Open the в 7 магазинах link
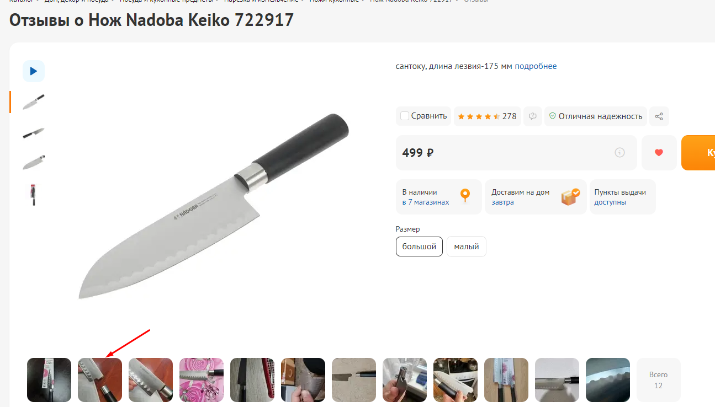The width and height of the screenshot is (715, 407). pyautogui.click(x=426, y=202)
